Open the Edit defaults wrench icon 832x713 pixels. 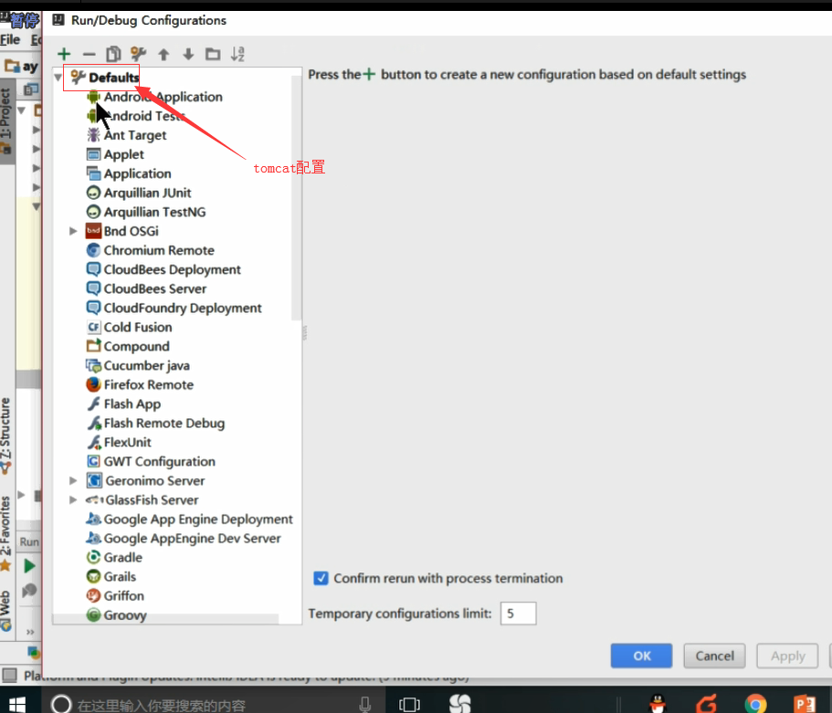(139, 54)
